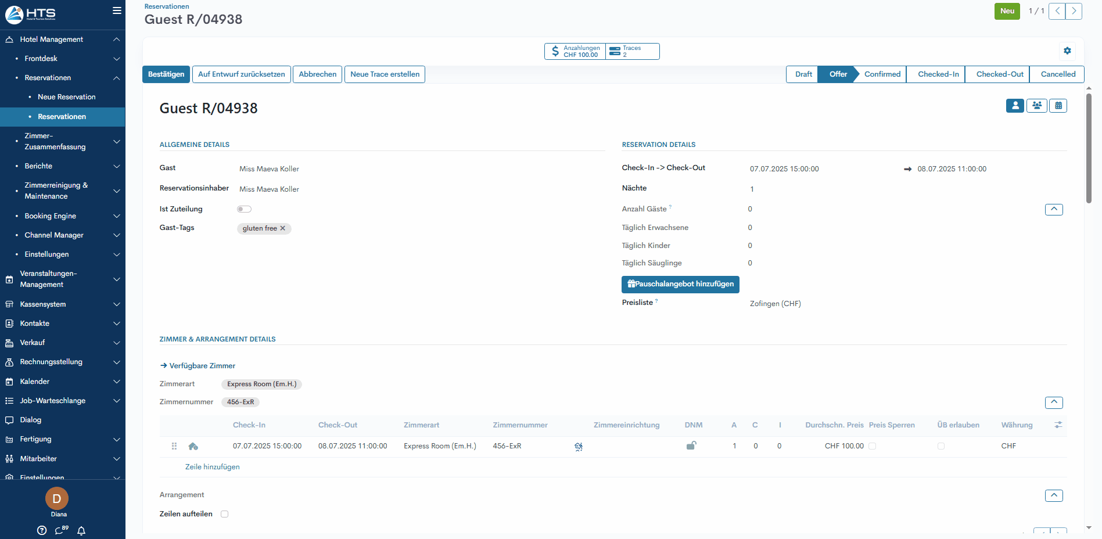Toggle the hamburger sidebar menu

pyautogui.click(x=117, y=10)
